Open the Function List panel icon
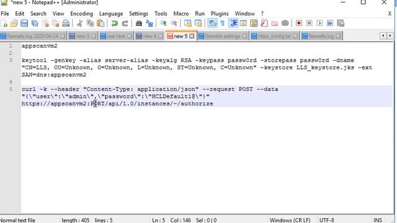This screenshot has width=397, height=223. tap(264, 24)
